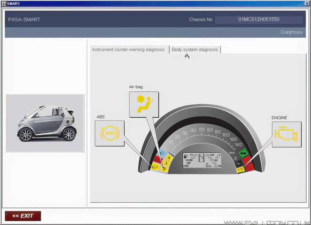This screenshot has width=311, height=225.
Task: Click the Chassis No. value field
Action: [259, 20]
